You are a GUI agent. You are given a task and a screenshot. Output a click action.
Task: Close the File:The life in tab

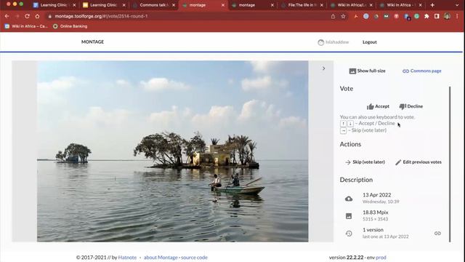click(x=322, y=5)
